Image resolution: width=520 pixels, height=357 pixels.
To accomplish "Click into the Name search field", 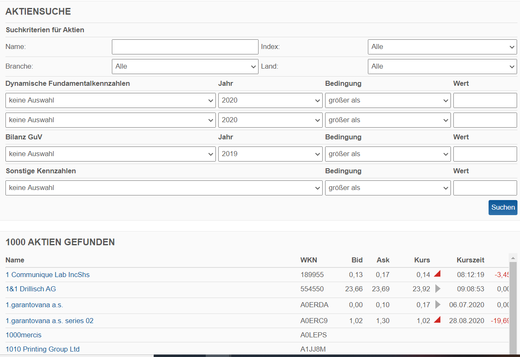I will tap(185, 47).
